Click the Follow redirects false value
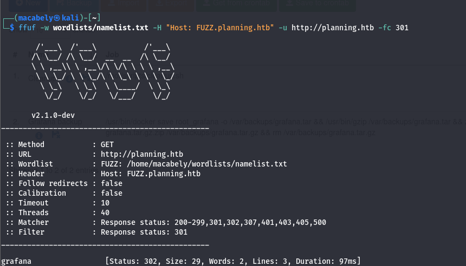The height and width of the screenshot is (266, 466). [111, 183]
